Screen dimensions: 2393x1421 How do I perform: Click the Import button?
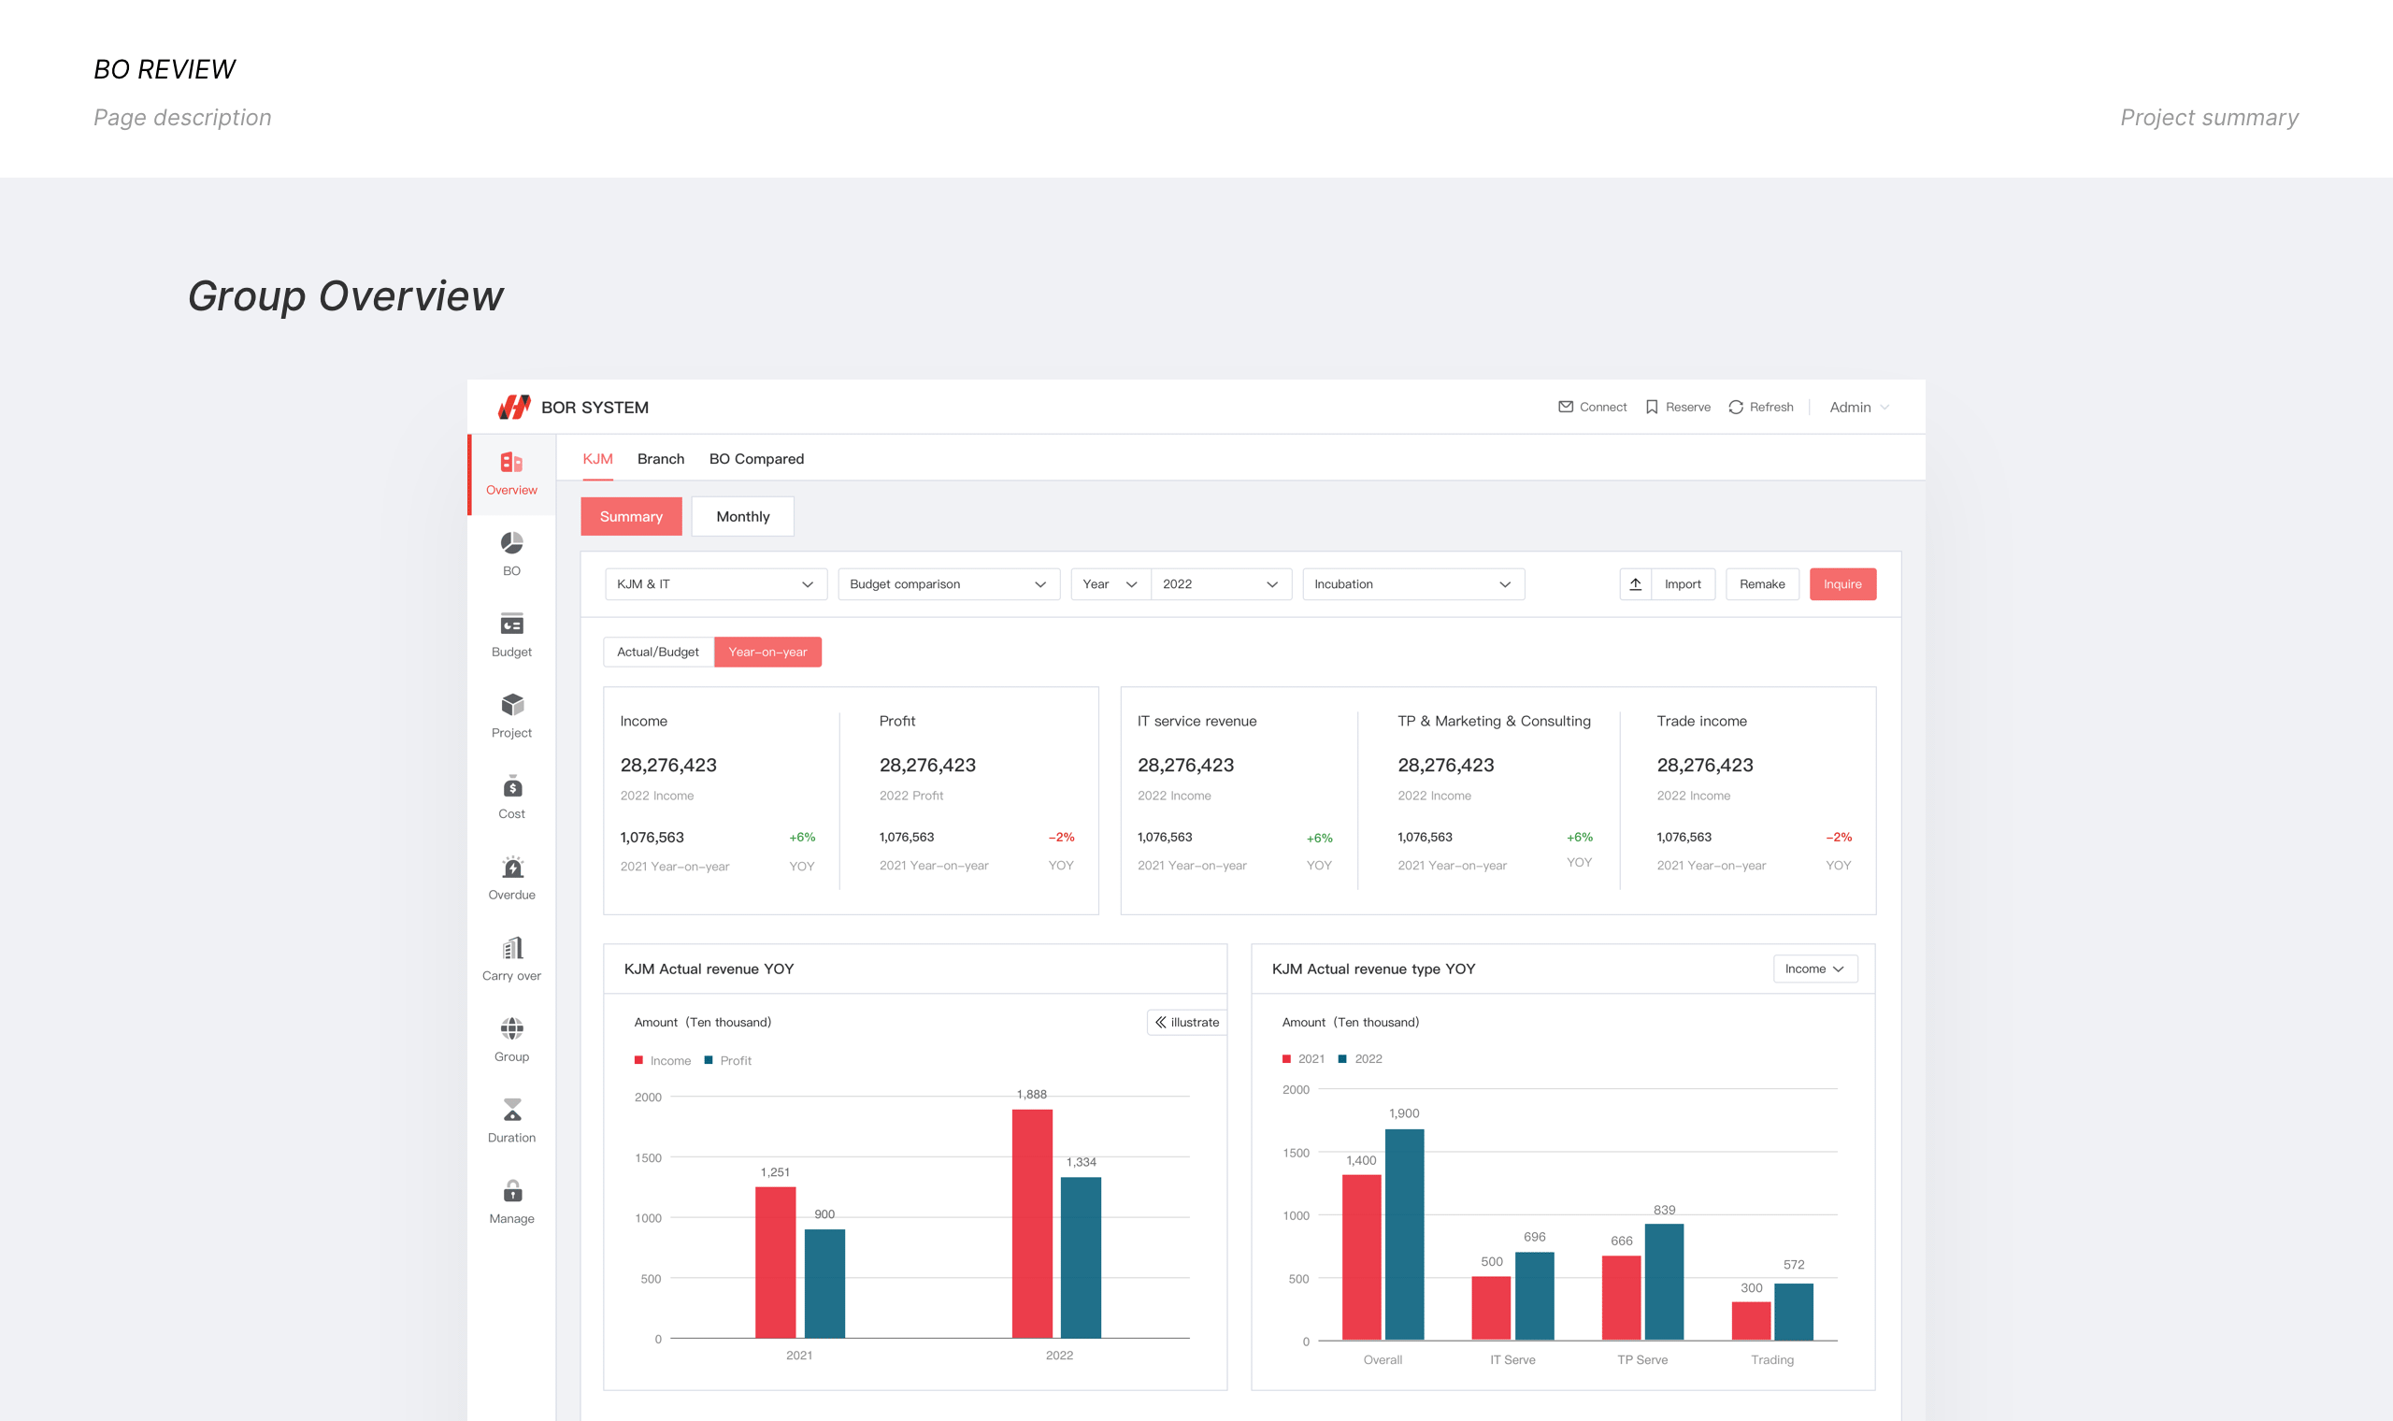1683,584
